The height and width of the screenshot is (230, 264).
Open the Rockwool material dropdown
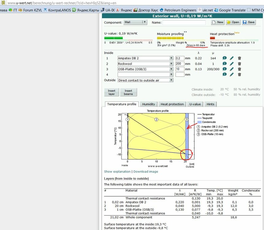[x=145, y=64]
